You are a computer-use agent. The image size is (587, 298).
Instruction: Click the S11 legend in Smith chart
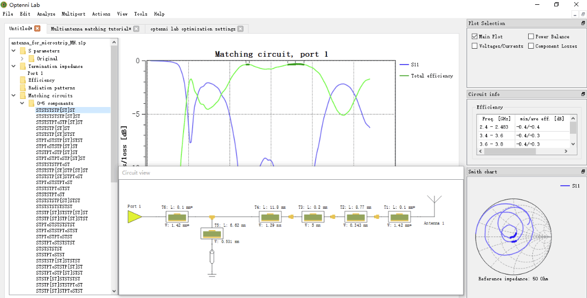coord(570,186)
